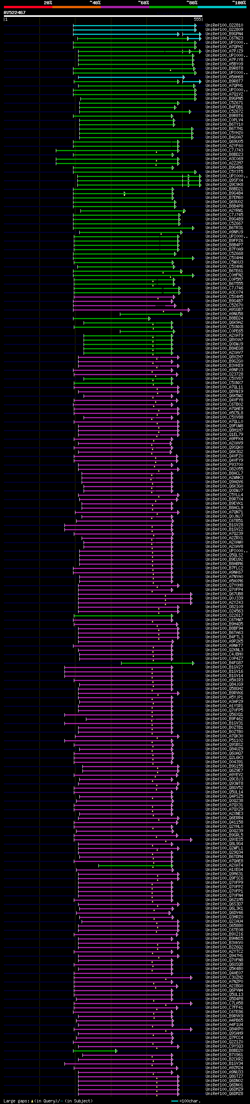Click the last hit label UniRef100_Q6DMZ8

224,1094
